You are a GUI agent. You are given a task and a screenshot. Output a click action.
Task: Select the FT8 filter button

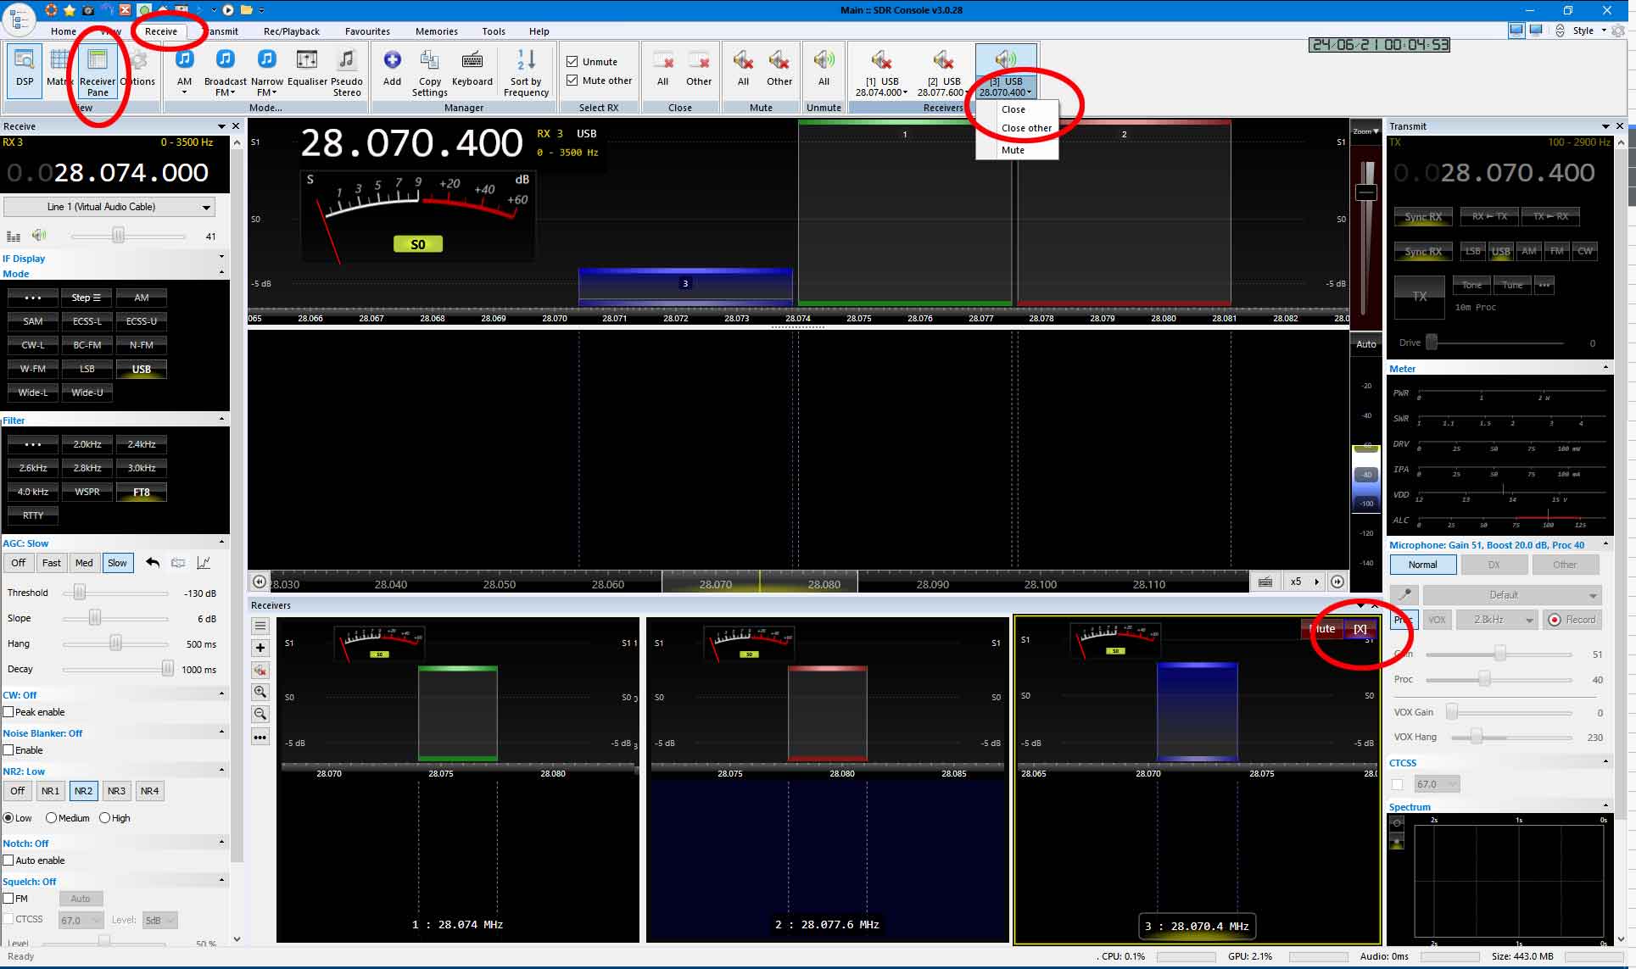(x=141, y=492)
